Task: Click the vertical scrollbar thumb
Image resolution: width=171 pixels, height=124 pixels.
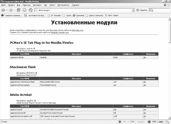Action: point(170,32)
